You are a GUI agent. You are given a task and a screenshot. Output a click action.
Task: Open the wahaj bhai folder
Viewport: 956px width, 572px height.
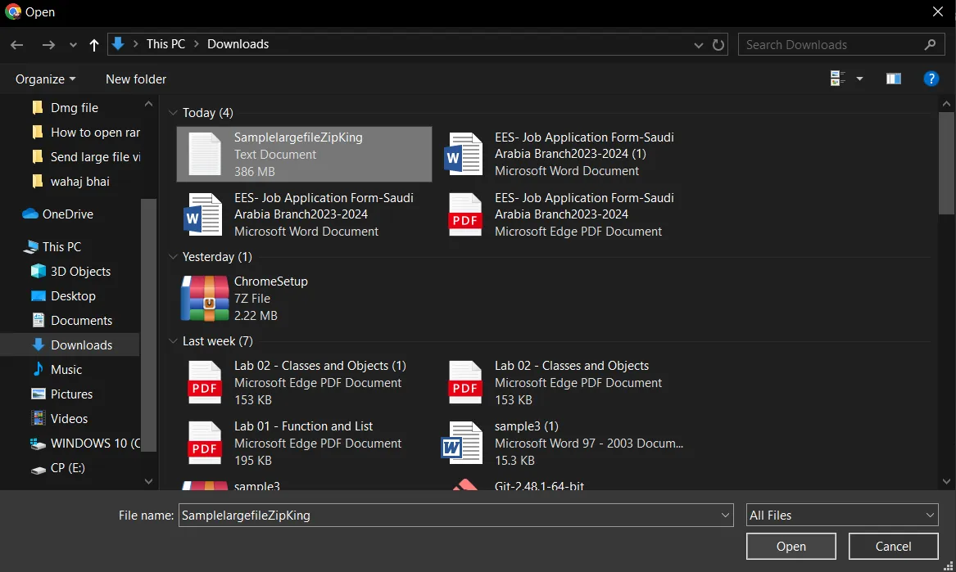coord(79,181)
